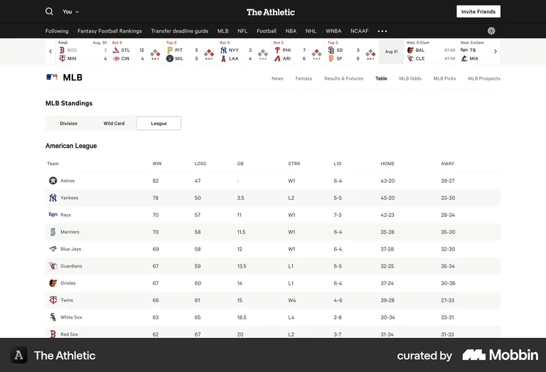Click the STRK column header

tap(294, 164)
